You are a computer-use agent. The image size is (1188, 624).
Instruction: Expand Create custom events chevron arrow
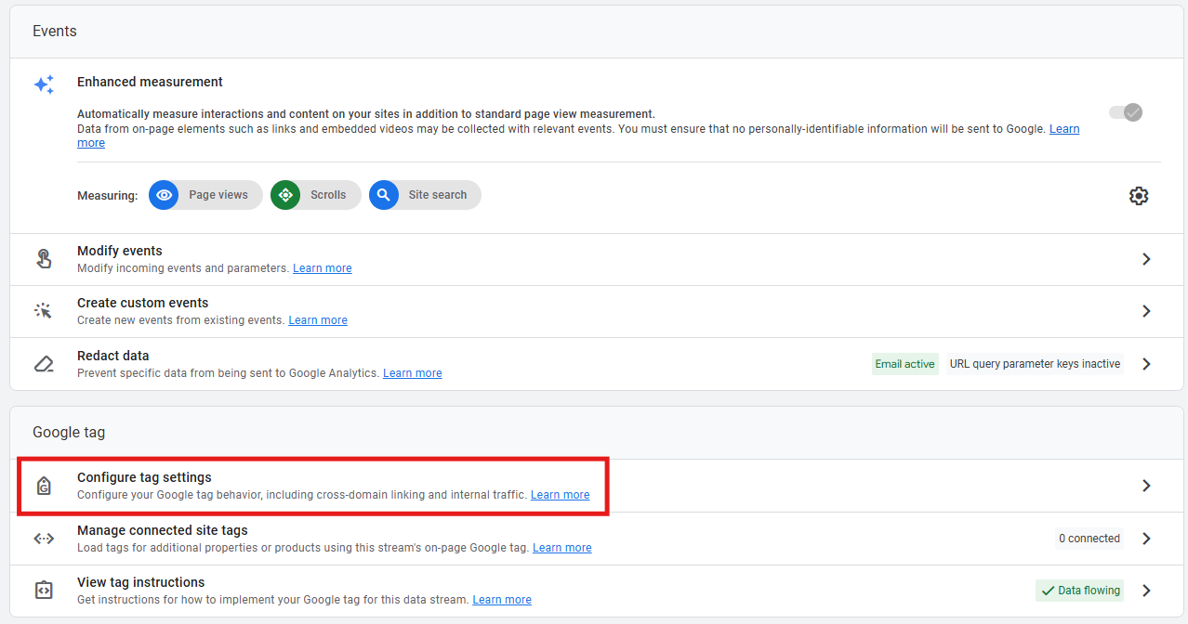tap(1146, 311)
